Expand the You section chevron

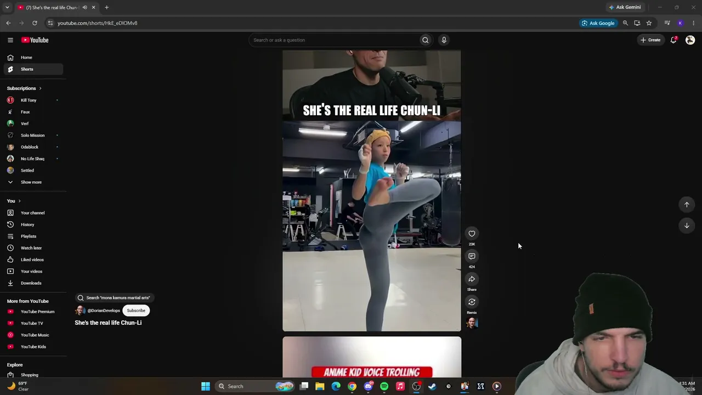[19, 201]
